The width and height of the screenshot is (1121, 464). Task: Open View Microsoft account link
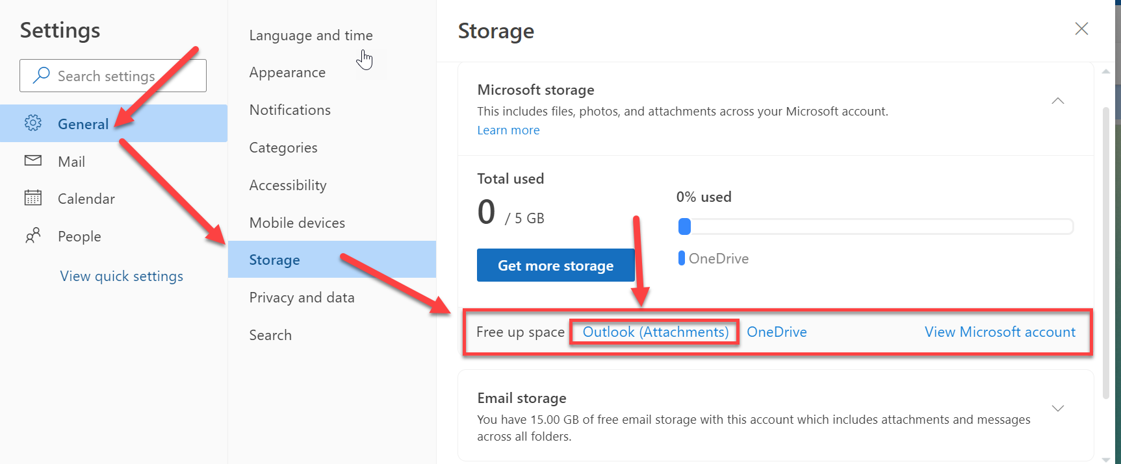click(x=999, y=332)
